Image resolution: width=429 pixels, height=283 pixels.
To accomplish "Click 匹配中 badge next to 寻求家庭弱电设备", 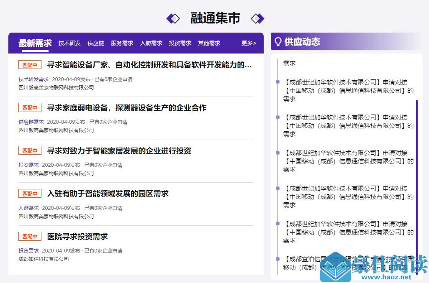I will [x=30, y=108].
